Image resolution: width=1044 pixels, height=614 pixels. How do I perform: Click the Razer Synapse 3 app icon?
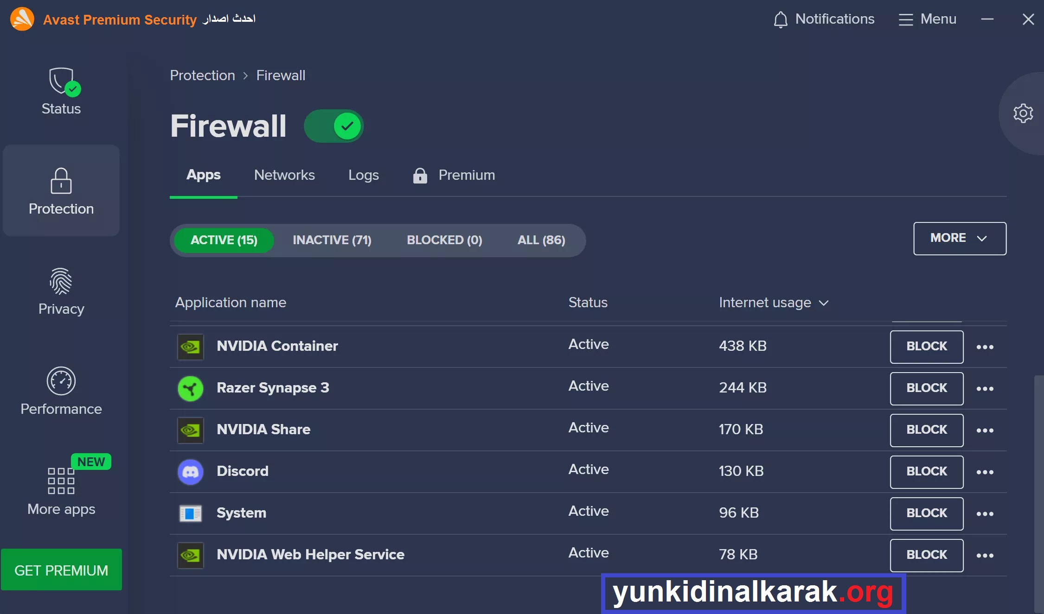(x=190, y=387)
